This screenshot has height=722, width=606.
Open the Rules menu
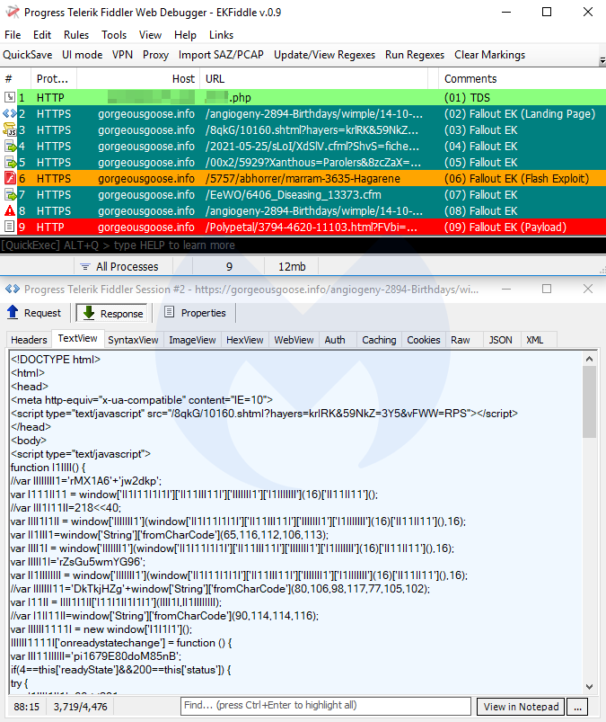point(76,35)
